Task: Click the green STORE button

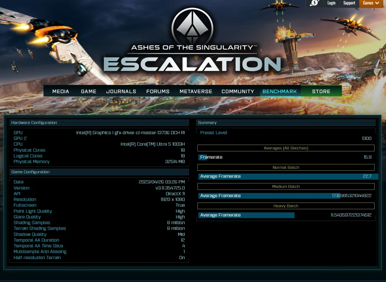Action: coord(321,91)
